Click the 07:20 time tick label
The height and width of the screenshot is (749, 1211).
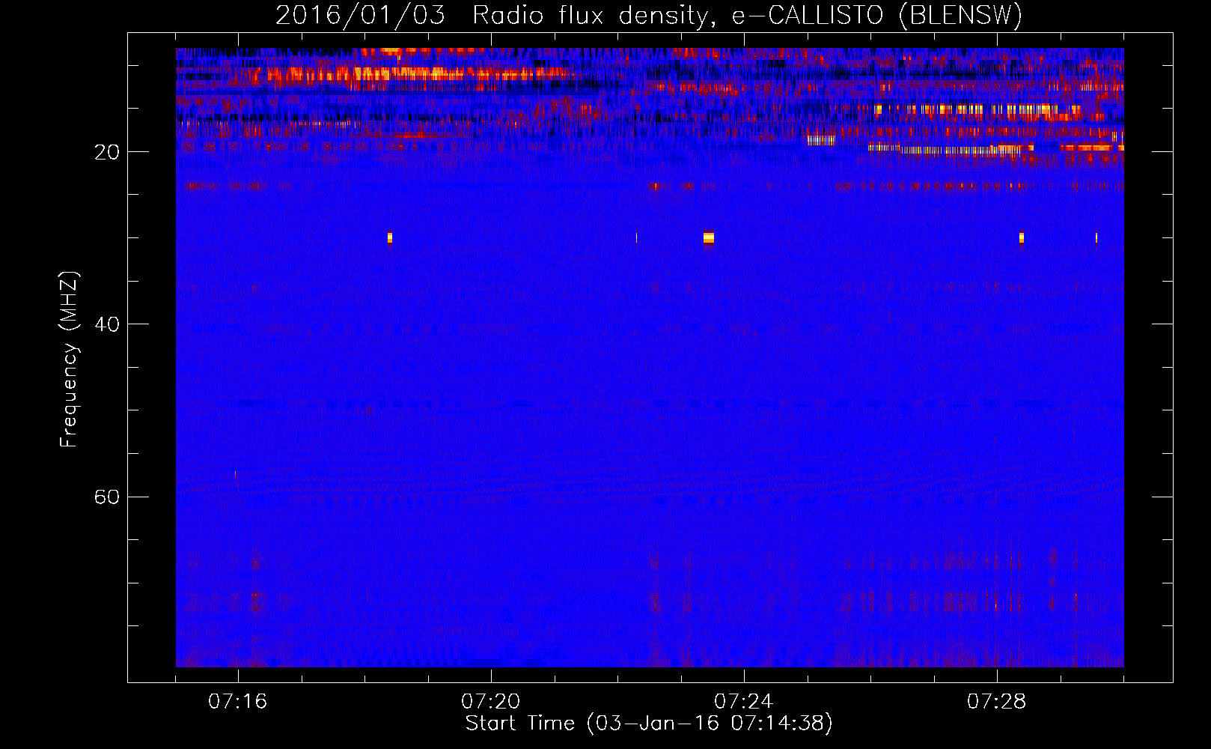tap(491, 702)
